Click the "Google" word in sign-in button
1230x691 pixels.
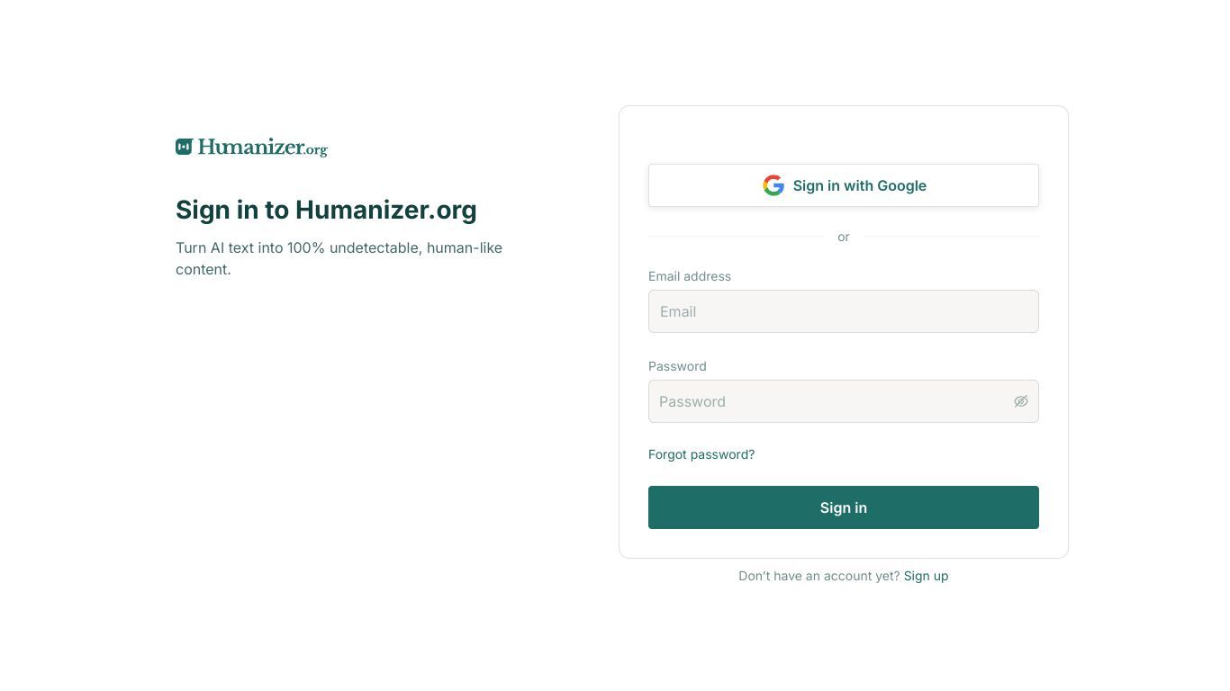(x=902, y=185)
